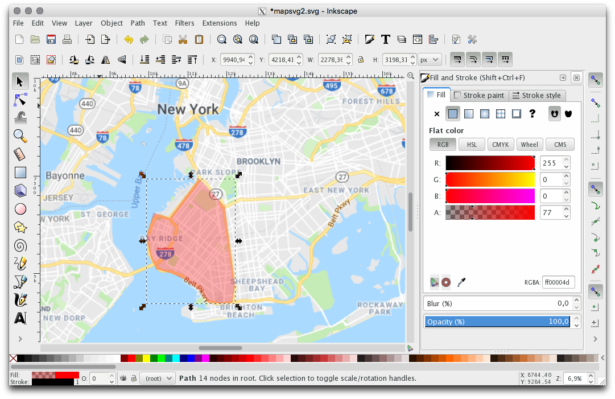Select the Text tool in toolbox
Viewport: 615px width, 399px height.
[x=20, y=318]
